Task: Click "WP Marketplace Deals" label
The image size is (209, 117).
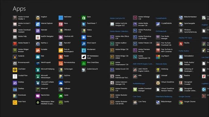Action: click(x=93, y=57)
